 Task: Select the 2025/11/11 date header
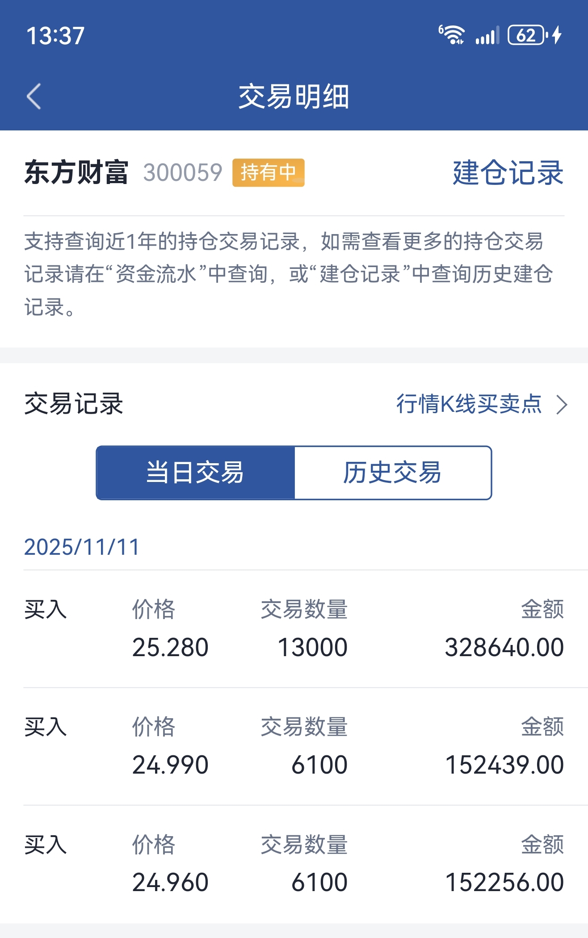(x=82, y=547)
